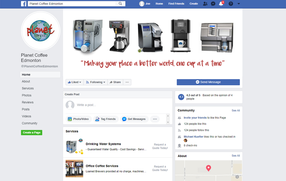Click the search magnifier icon
This screenshot has width=286, height=181.
120,4
